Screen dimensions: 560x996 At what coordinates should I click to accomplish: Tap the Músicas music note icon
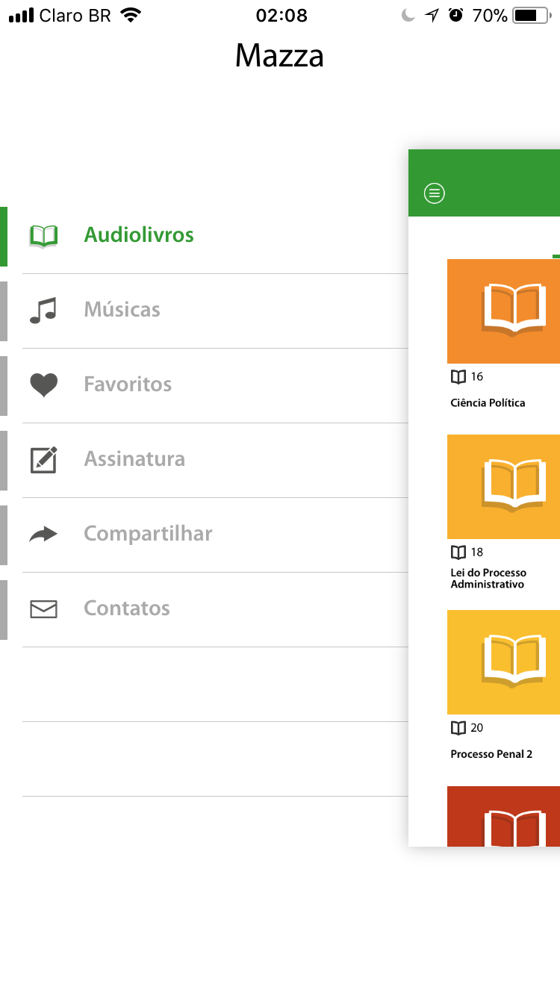(43, 310)
